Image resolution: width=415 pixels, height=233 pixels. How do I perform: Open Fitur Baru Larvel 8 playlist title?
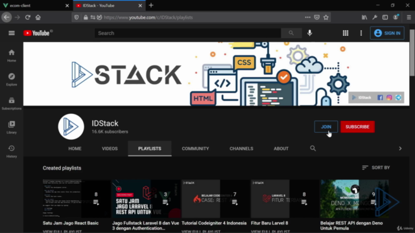point(270,223)
